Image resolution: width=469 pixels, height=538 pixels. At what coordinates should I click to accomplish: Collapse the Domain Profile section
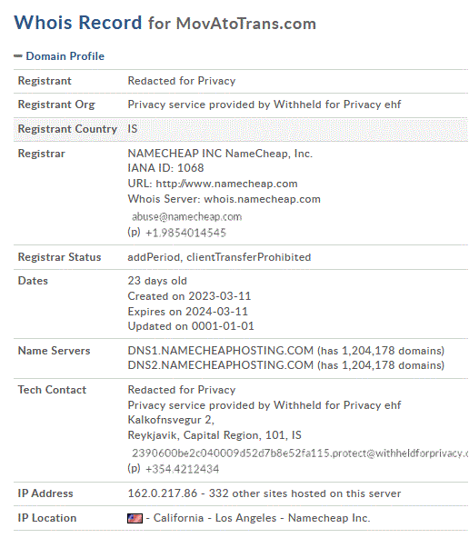click(x=18, y=56)
